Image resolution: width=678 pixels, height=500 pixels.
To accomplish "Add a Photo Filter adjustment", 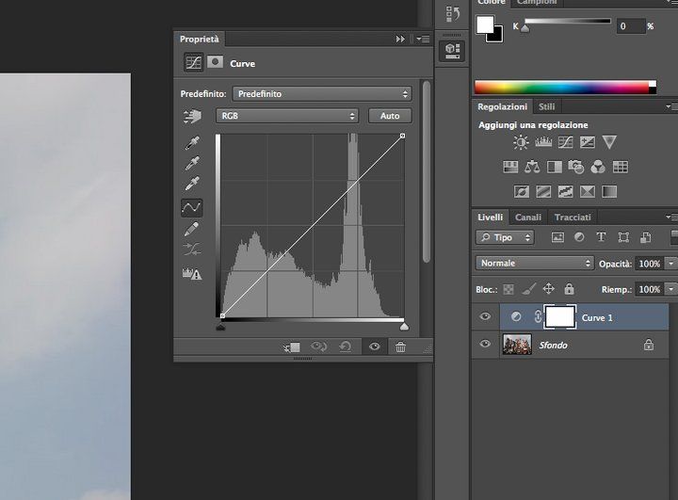I will pyautogui.click(x=576, y=167).
